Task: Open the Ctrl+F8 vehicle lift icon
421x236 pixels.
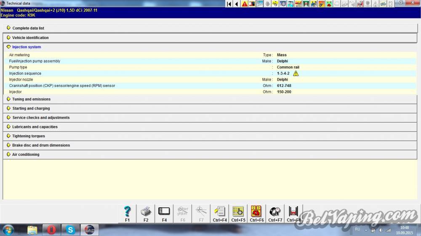Action: pyautogui.click(x=293, y=214)
